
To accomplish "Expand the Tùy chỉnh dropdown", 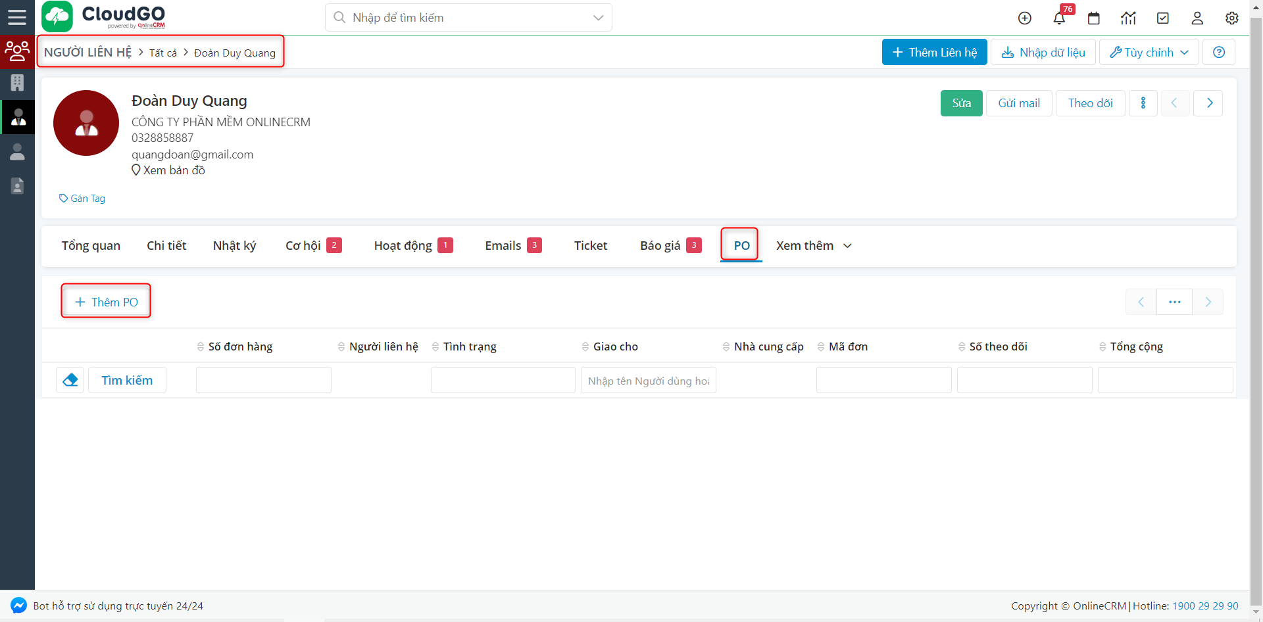I will pyautogui.click(x=1149, y=52).
